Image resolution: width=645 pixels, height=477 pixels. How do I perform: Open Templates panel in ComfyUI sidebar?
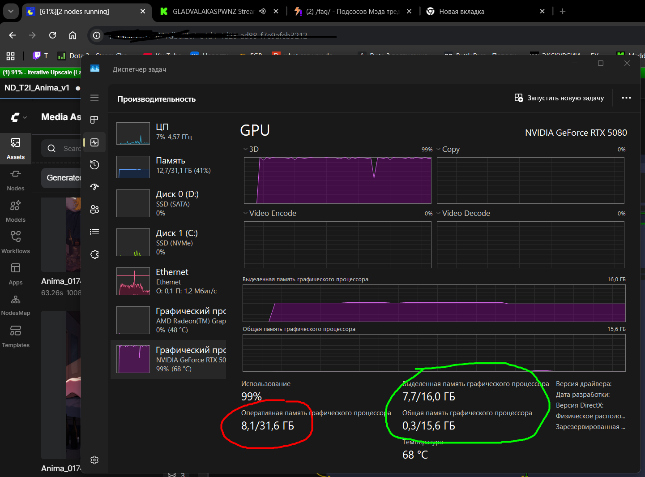16,337
